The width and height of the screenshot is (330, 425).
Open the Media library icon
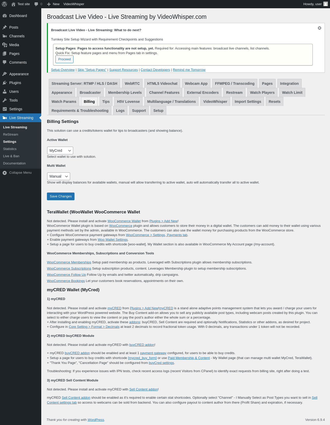pos(5,45)
